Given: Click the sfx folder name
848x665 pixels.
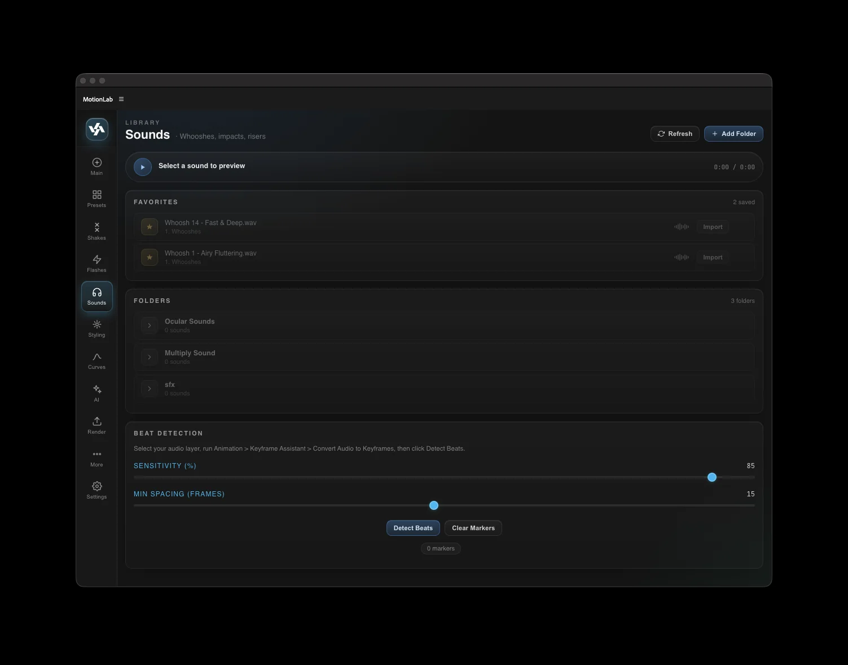Looking at the screenshot, I should [170, 385].
